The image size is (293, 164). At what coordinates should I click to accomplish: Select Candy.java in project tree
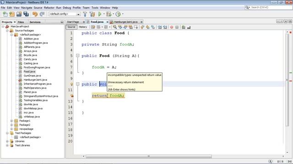(30, 59)
